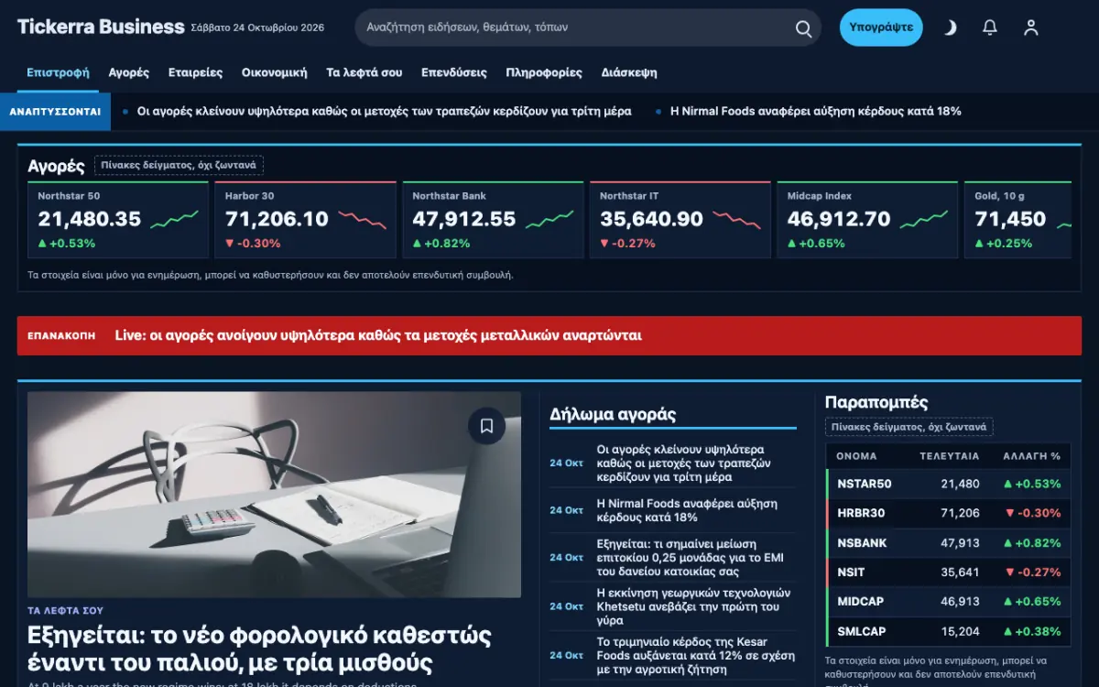Open the lead article desk photo thumbnail

(274, 495)
